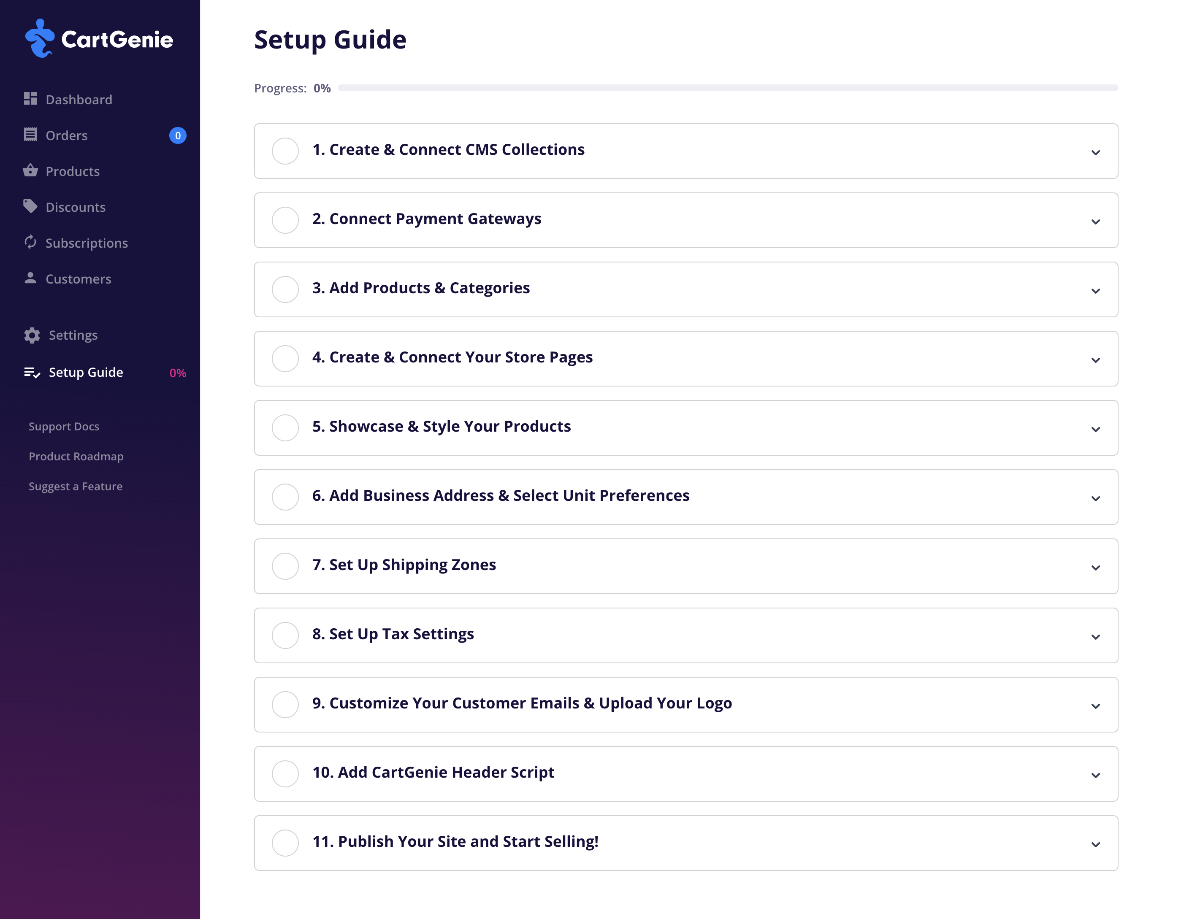Image resolution: width=1192 pixels, height=919 pixels.
Task: Click the Orders count badge
Action: (x=178, y=135)
